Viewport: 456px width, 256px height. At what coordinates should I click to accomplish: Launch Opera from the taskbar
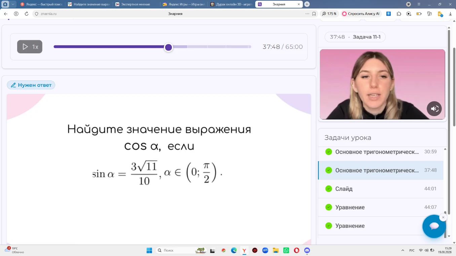(297, 250)
